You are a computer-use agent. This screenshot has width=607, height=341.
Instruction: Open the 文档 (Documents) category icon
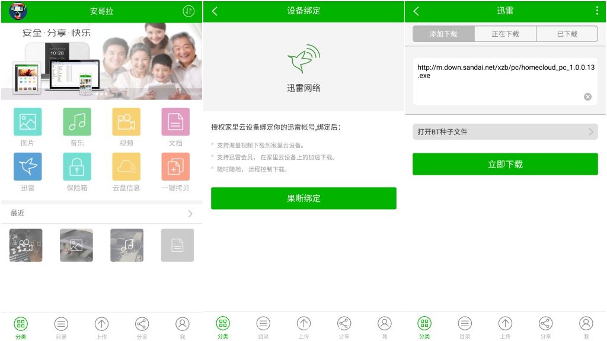[x=177, y=121]
